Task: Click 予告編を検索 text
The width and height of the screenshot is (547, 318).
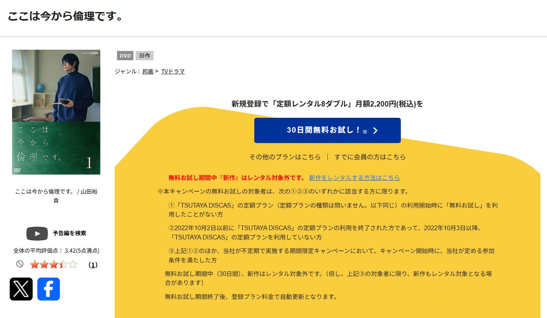Action: pyautogui.click(x=70, y=233)
